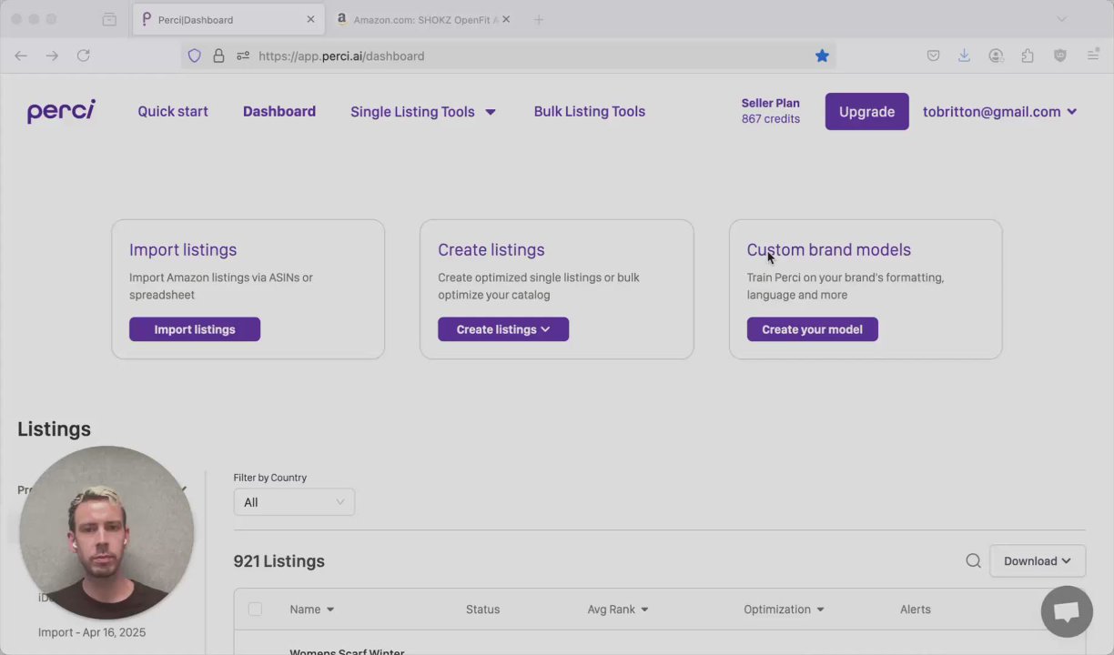
Task: Expand the tobritton@gmail.com account menu
Action: pyautogui.click(x=999, y=112)
